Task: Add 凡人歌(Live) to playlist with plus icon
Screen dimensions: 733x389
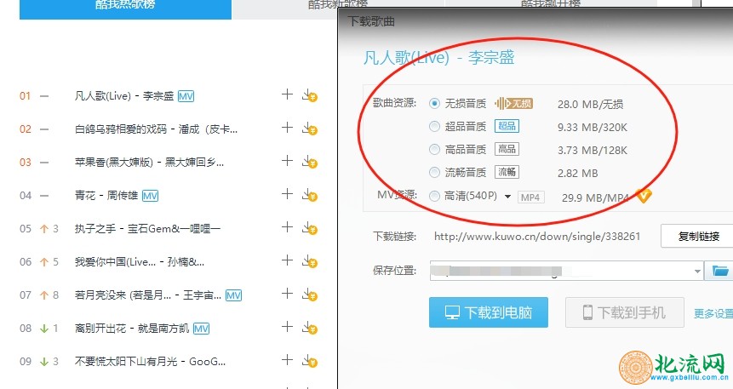Action: [x=287, y=95]
